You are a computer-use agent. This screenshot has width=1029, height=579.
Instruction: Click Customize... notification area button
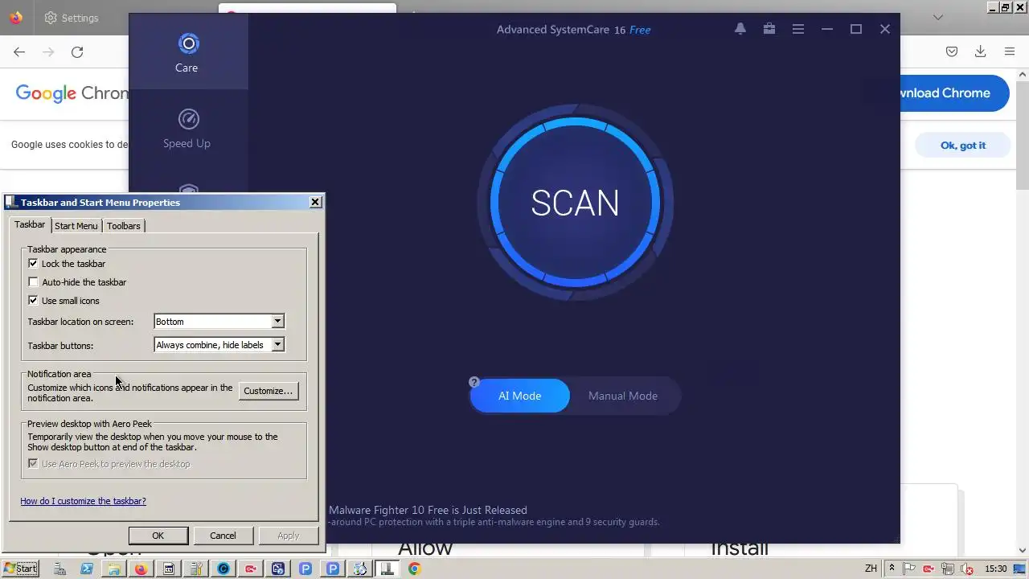coord(269,391)
